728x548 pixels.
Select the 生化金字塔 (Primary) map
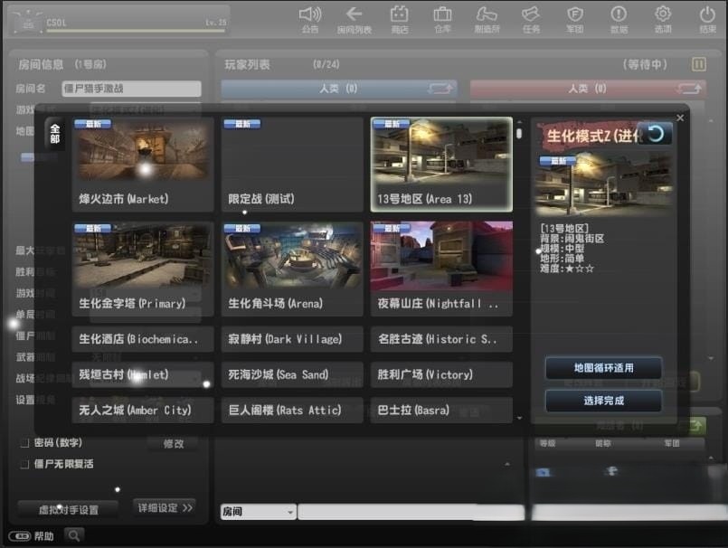tap(143, 269)
